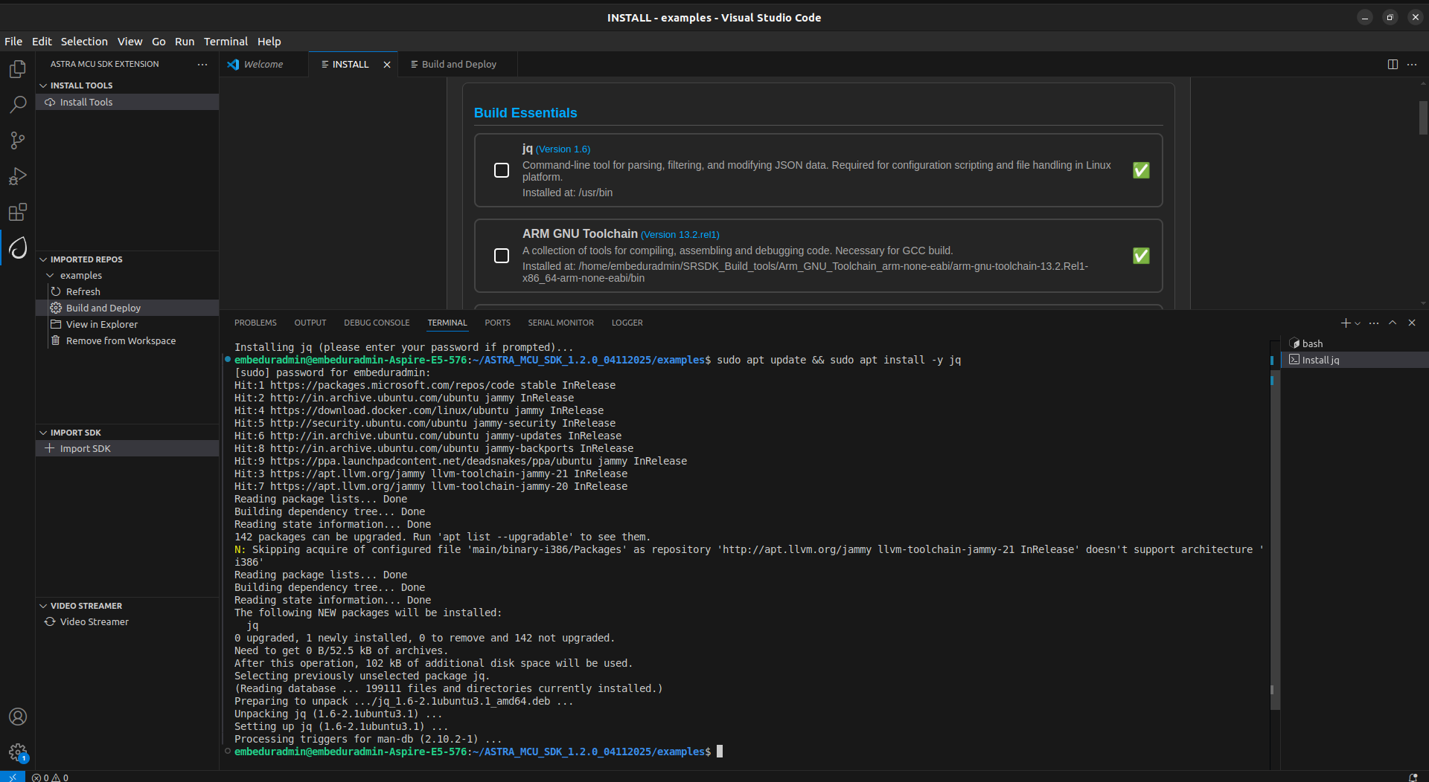
Task: Open the Search view in the activity bar
Action: click(x=17, y=104)
